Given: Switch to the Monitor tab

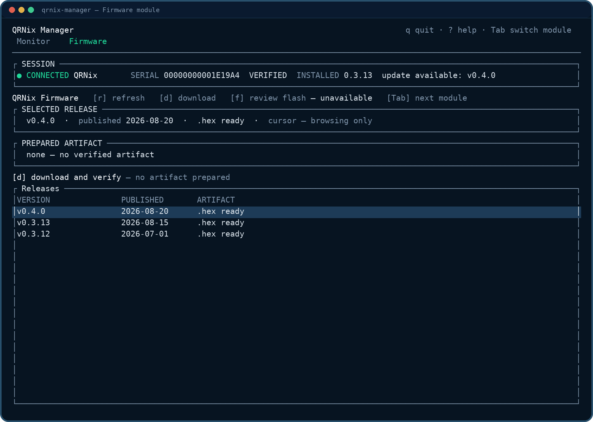Looking at the screenshot, I should 33,41.
